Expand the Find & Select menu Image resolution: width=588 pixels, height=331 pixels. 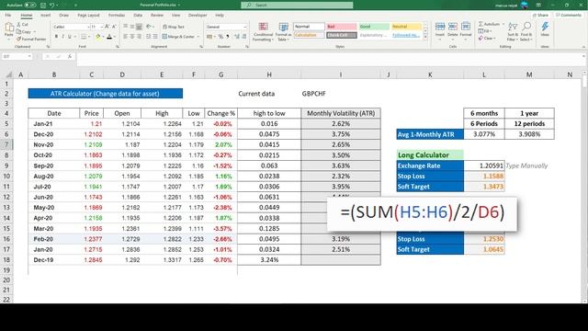526,31
